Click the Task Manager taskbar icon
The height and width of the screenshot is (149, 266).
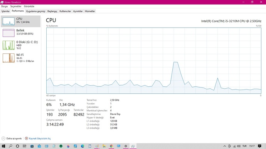pos(133,146)
